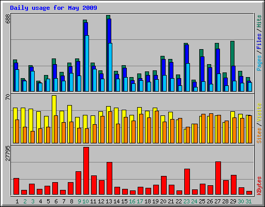Click the red KBytes legend label
This screenshot has height=207, width=265.
coord(259,186)
